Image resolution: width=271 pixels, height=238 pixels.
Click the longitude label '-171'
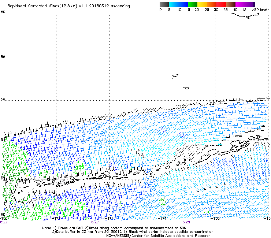(162, 218)
